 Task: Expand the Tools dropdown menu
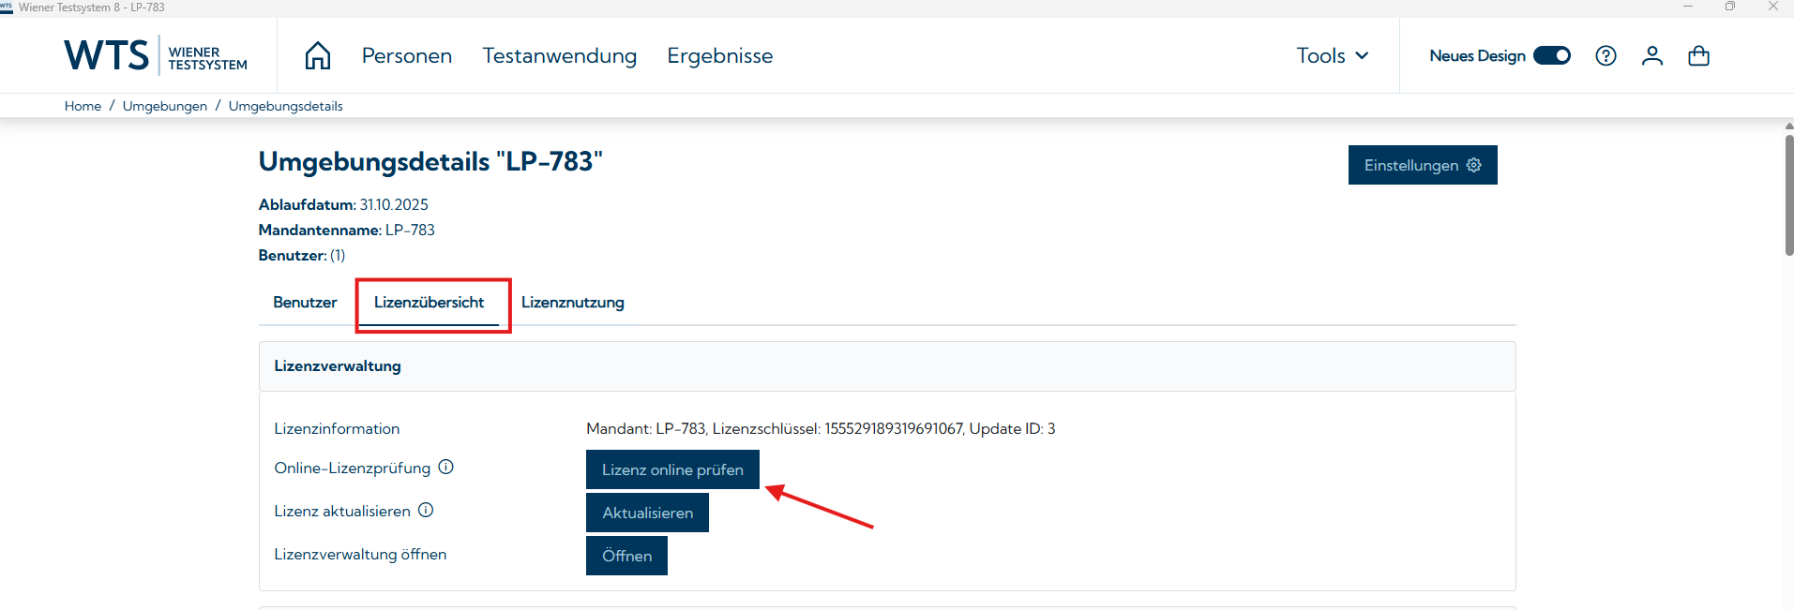[1332, 56]
